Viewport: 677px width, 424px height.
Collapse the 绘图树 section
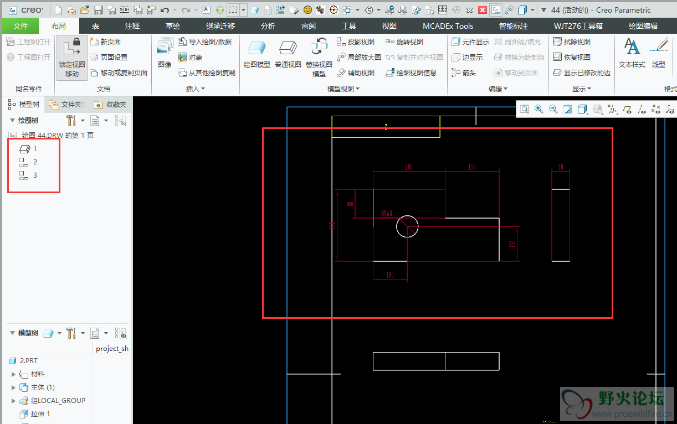click(x=12, y=120)
